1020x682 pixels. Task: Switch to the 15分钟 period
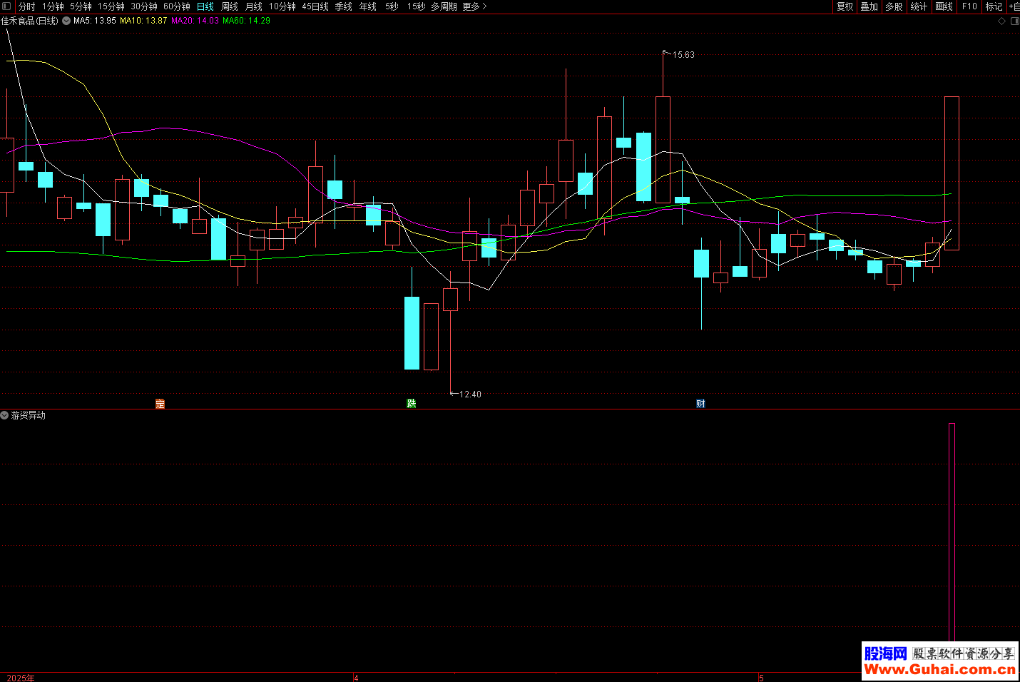click(x=111, y=6)
